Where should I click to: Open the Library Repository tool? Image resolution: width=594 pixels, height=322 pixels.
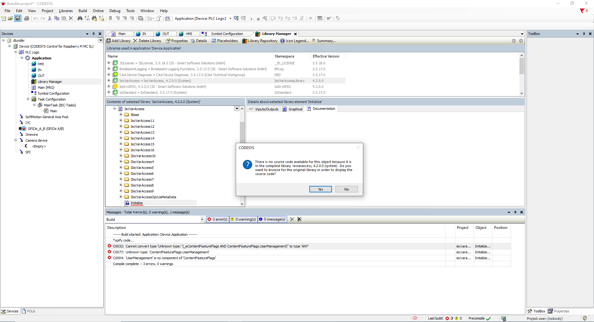260,41
